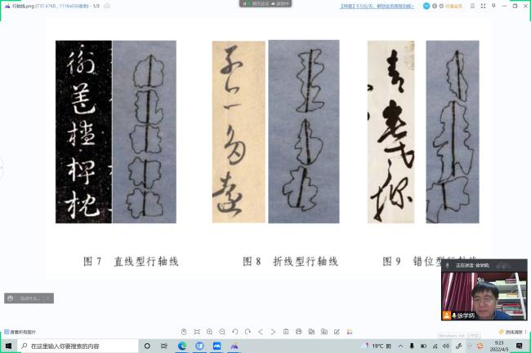Click the Windows taskbar search box
Screen dimensions: 531x353
point(79,346)
